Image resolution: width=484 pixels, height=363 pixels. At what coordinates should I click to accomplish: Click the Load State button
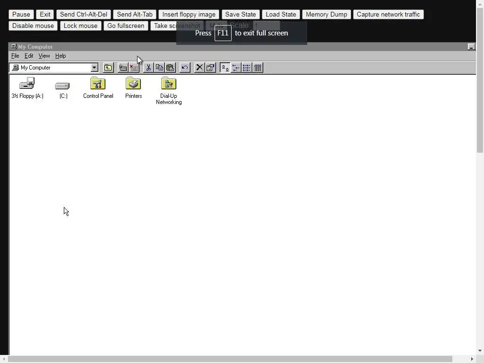point(281,15)
